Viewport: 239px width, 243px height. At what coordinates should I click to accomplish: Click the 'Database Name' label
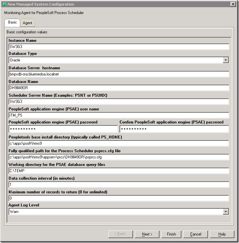(23, 82)
